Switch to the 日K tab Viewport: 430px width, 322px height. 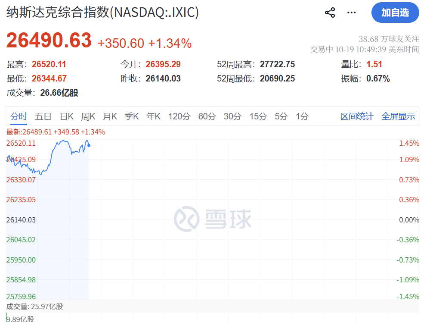point(67,116)
